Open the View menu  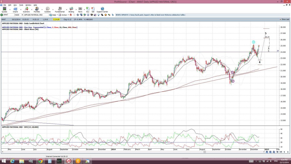point(15,5)
